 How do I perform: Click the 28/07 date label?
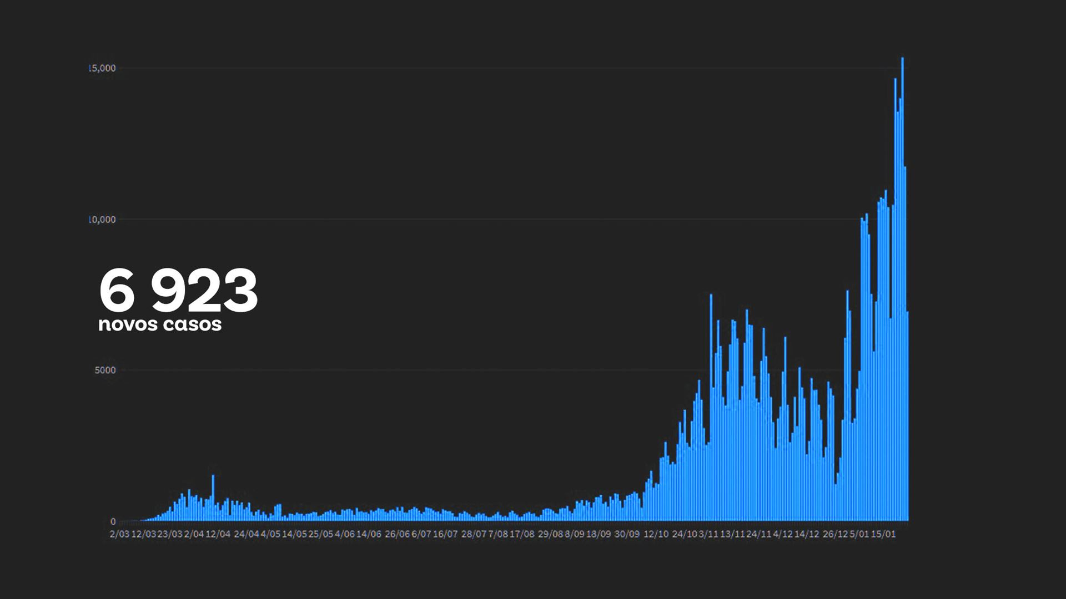[473, 534]
